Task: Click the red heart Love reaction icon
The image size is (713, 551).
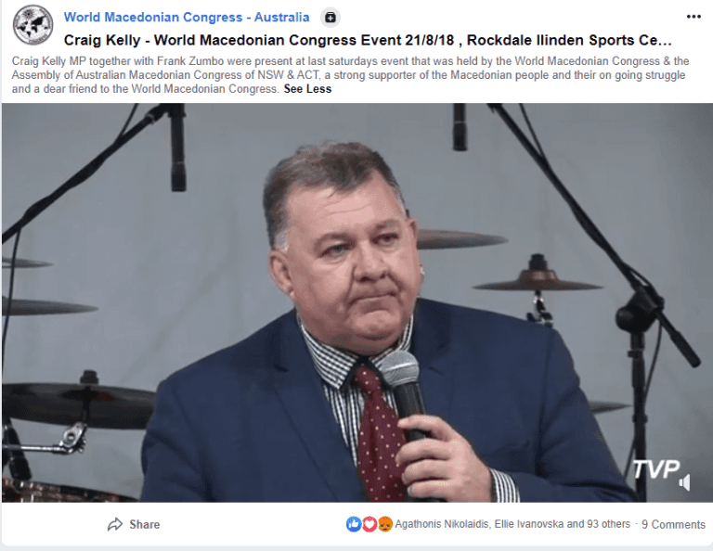Action: pos(369,524)
